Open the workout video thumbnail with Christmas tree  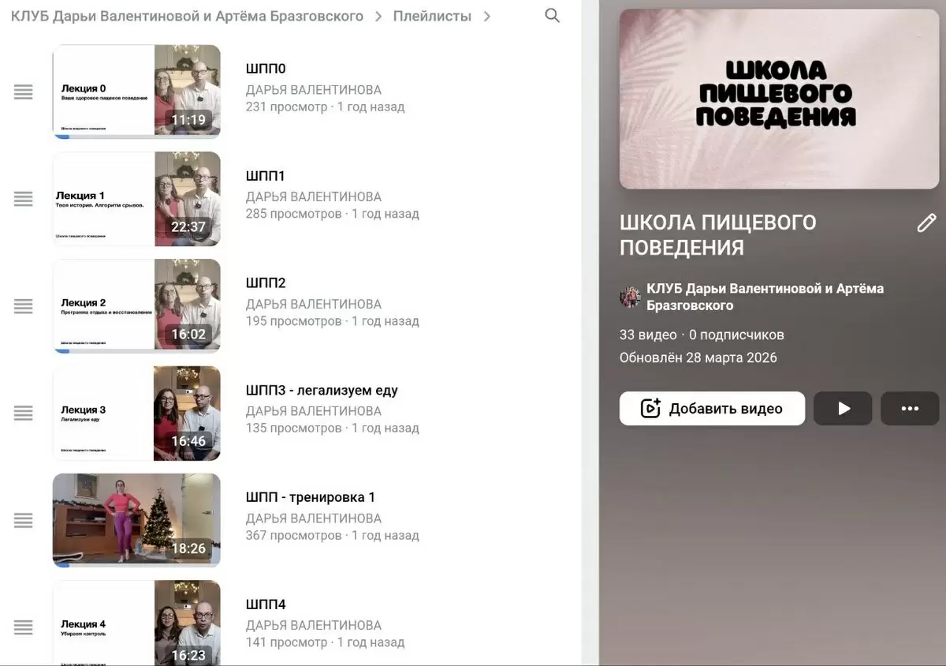(136, 520)
